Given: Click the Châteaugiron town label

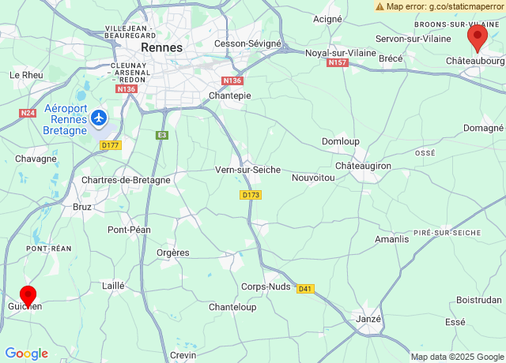Looking at the screenshot, I should [x=363, y=166].
